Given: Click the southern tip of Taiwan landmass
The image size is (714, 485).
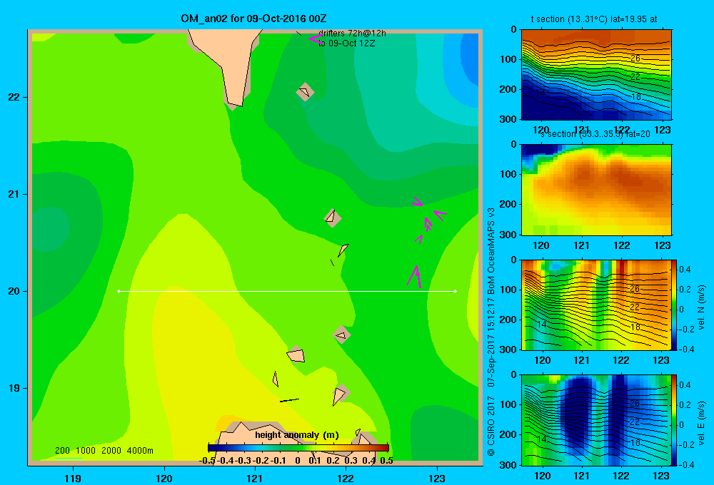Looking at the screenshot, I should (234, 103).
